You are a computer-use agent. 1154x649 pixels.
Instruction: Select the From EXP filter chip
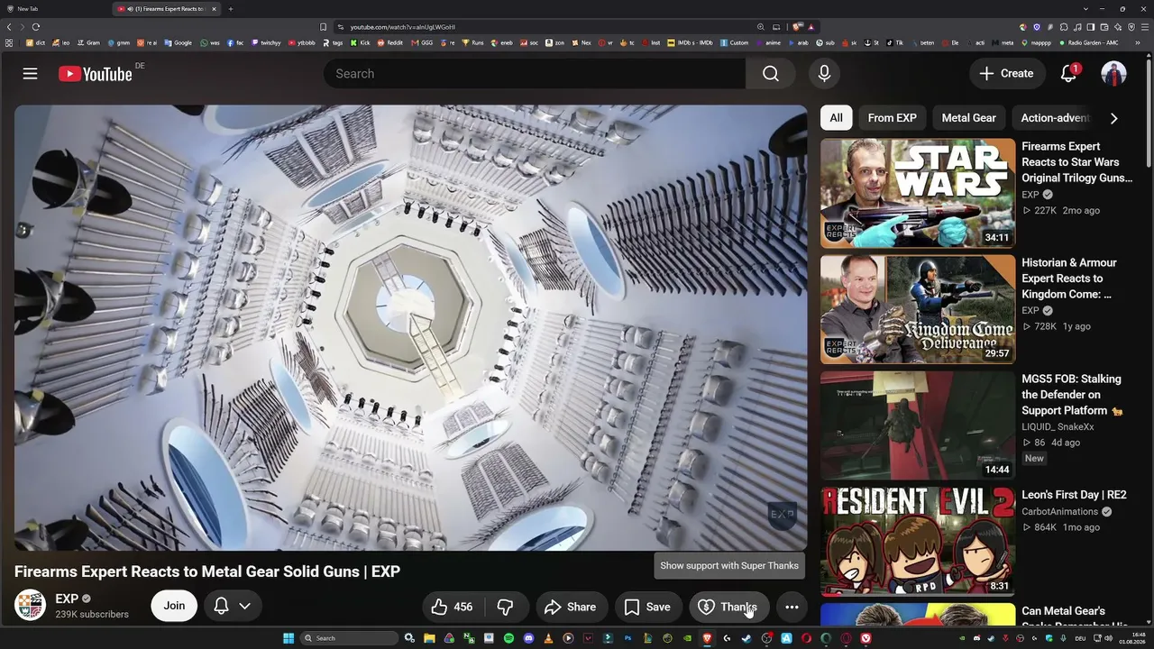pos(892,118)
